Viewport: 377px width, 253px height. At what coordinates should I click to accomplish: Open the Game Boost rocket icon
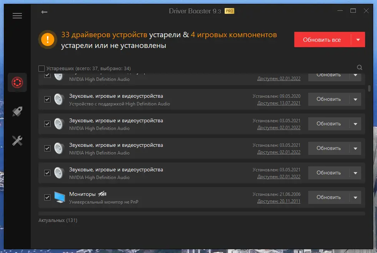17,112
